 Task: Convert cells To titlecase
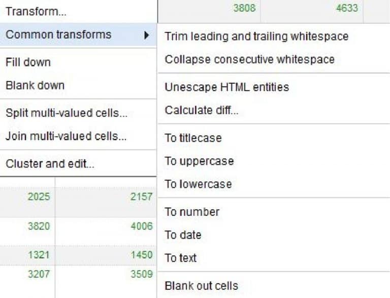pos(193,138)
